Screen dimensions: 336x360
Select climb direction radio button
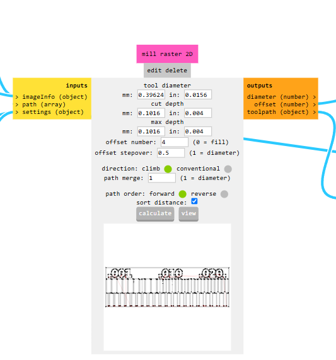(168, 169)
